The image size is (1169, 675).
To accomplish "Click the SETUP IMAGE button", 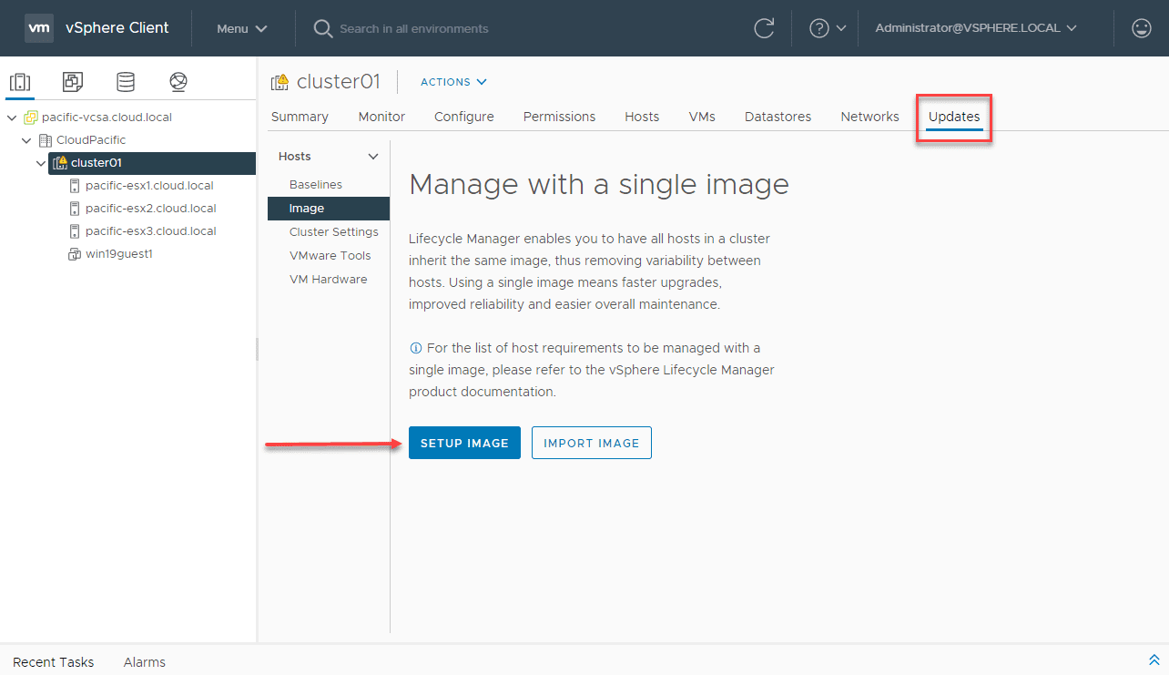I will pyautogui.click(x=464, y=443).
